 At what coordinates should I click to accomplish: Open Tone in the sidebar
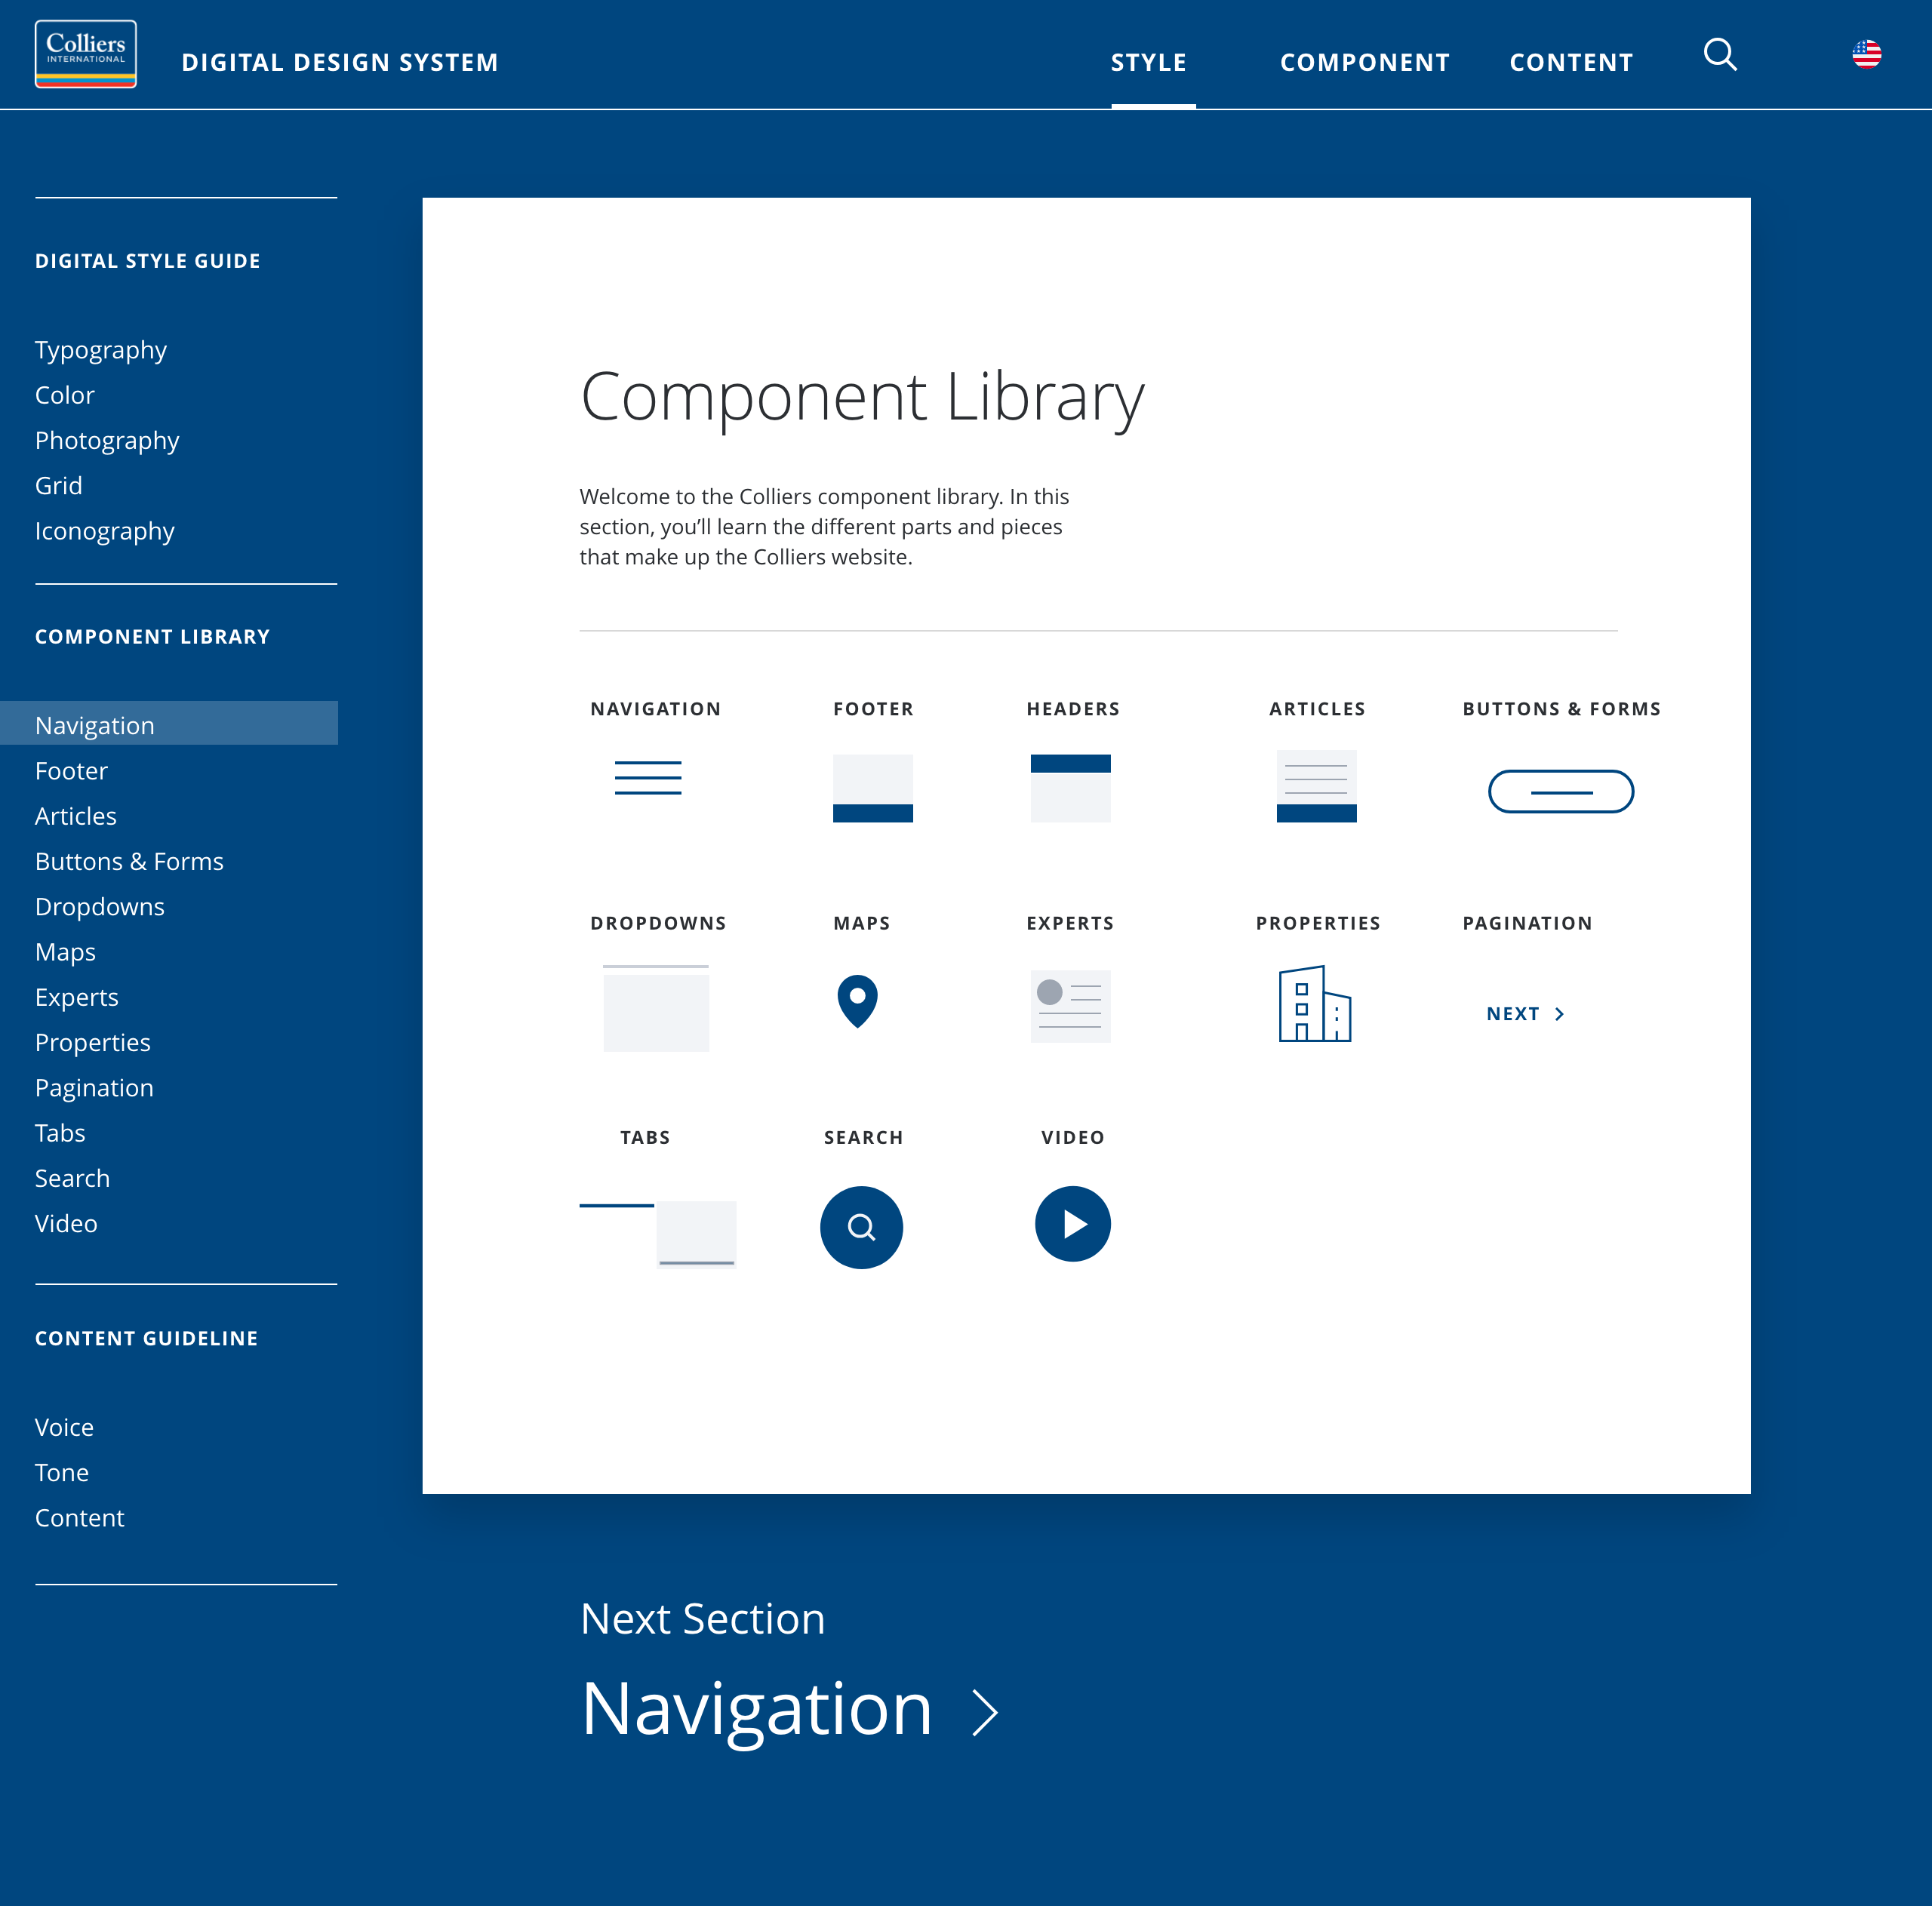[62, 1472]
